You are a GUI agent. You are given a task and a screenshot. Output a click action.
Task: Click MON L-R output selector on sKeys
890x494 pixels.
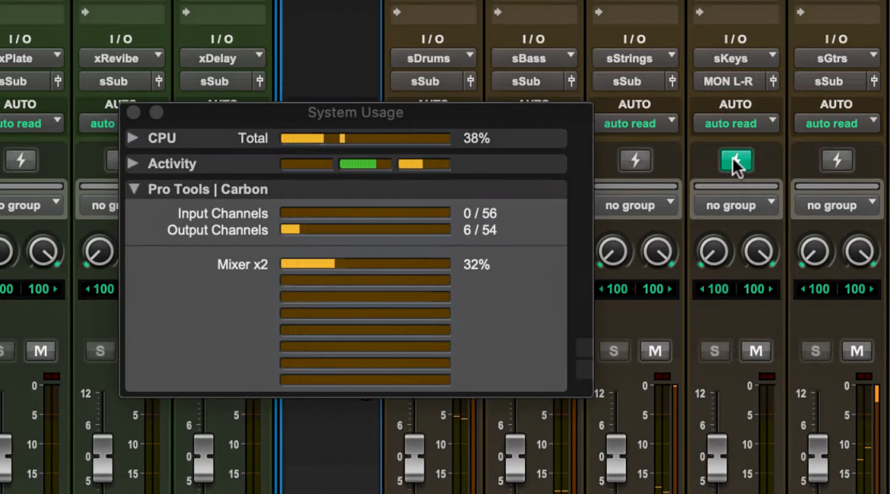(x=729, y=81)
